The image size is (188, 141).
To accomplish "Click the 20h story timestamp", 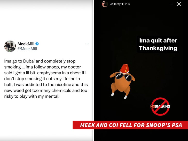I will [128, 4].
